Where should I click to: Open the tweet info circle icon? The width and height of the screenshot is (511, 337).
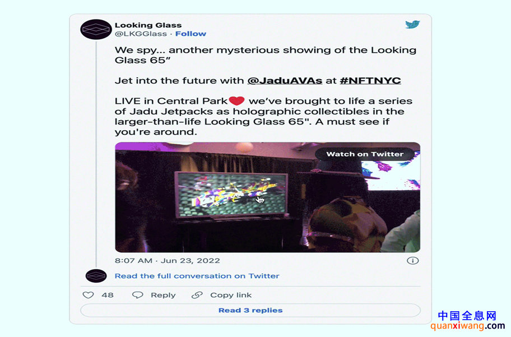pyautogui.click(x=412, y=261)
